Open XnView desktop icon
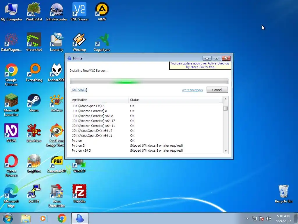 [x=56, y=103]
